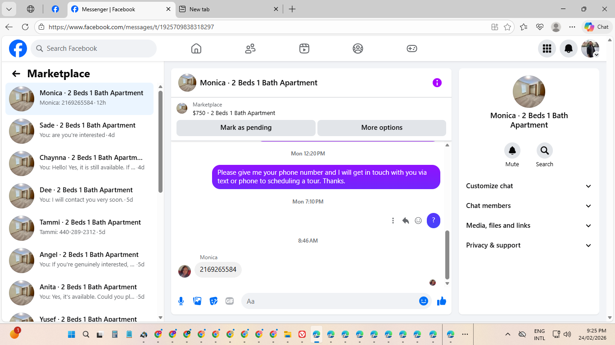This screenshot has height=345, width=615.
Task: Click the Search Facebook field
Action: (x=94, y=49)
